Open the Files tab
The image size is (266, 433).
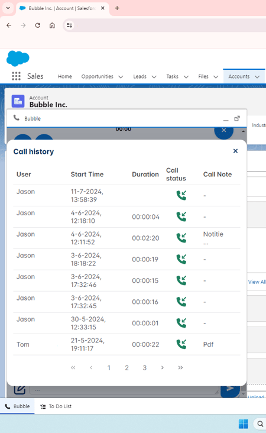203,76
